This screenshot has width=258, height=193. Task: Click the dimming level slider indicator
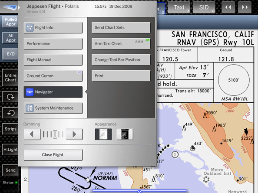(x=55, y=134)
